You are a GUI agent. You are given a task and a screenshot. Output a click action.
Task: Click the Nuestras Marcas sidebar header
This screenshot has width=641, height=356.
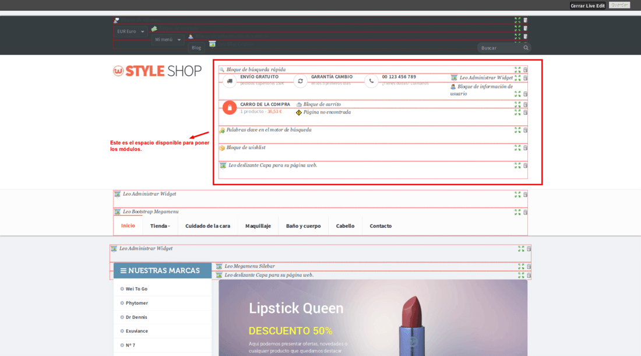(163, 270)
